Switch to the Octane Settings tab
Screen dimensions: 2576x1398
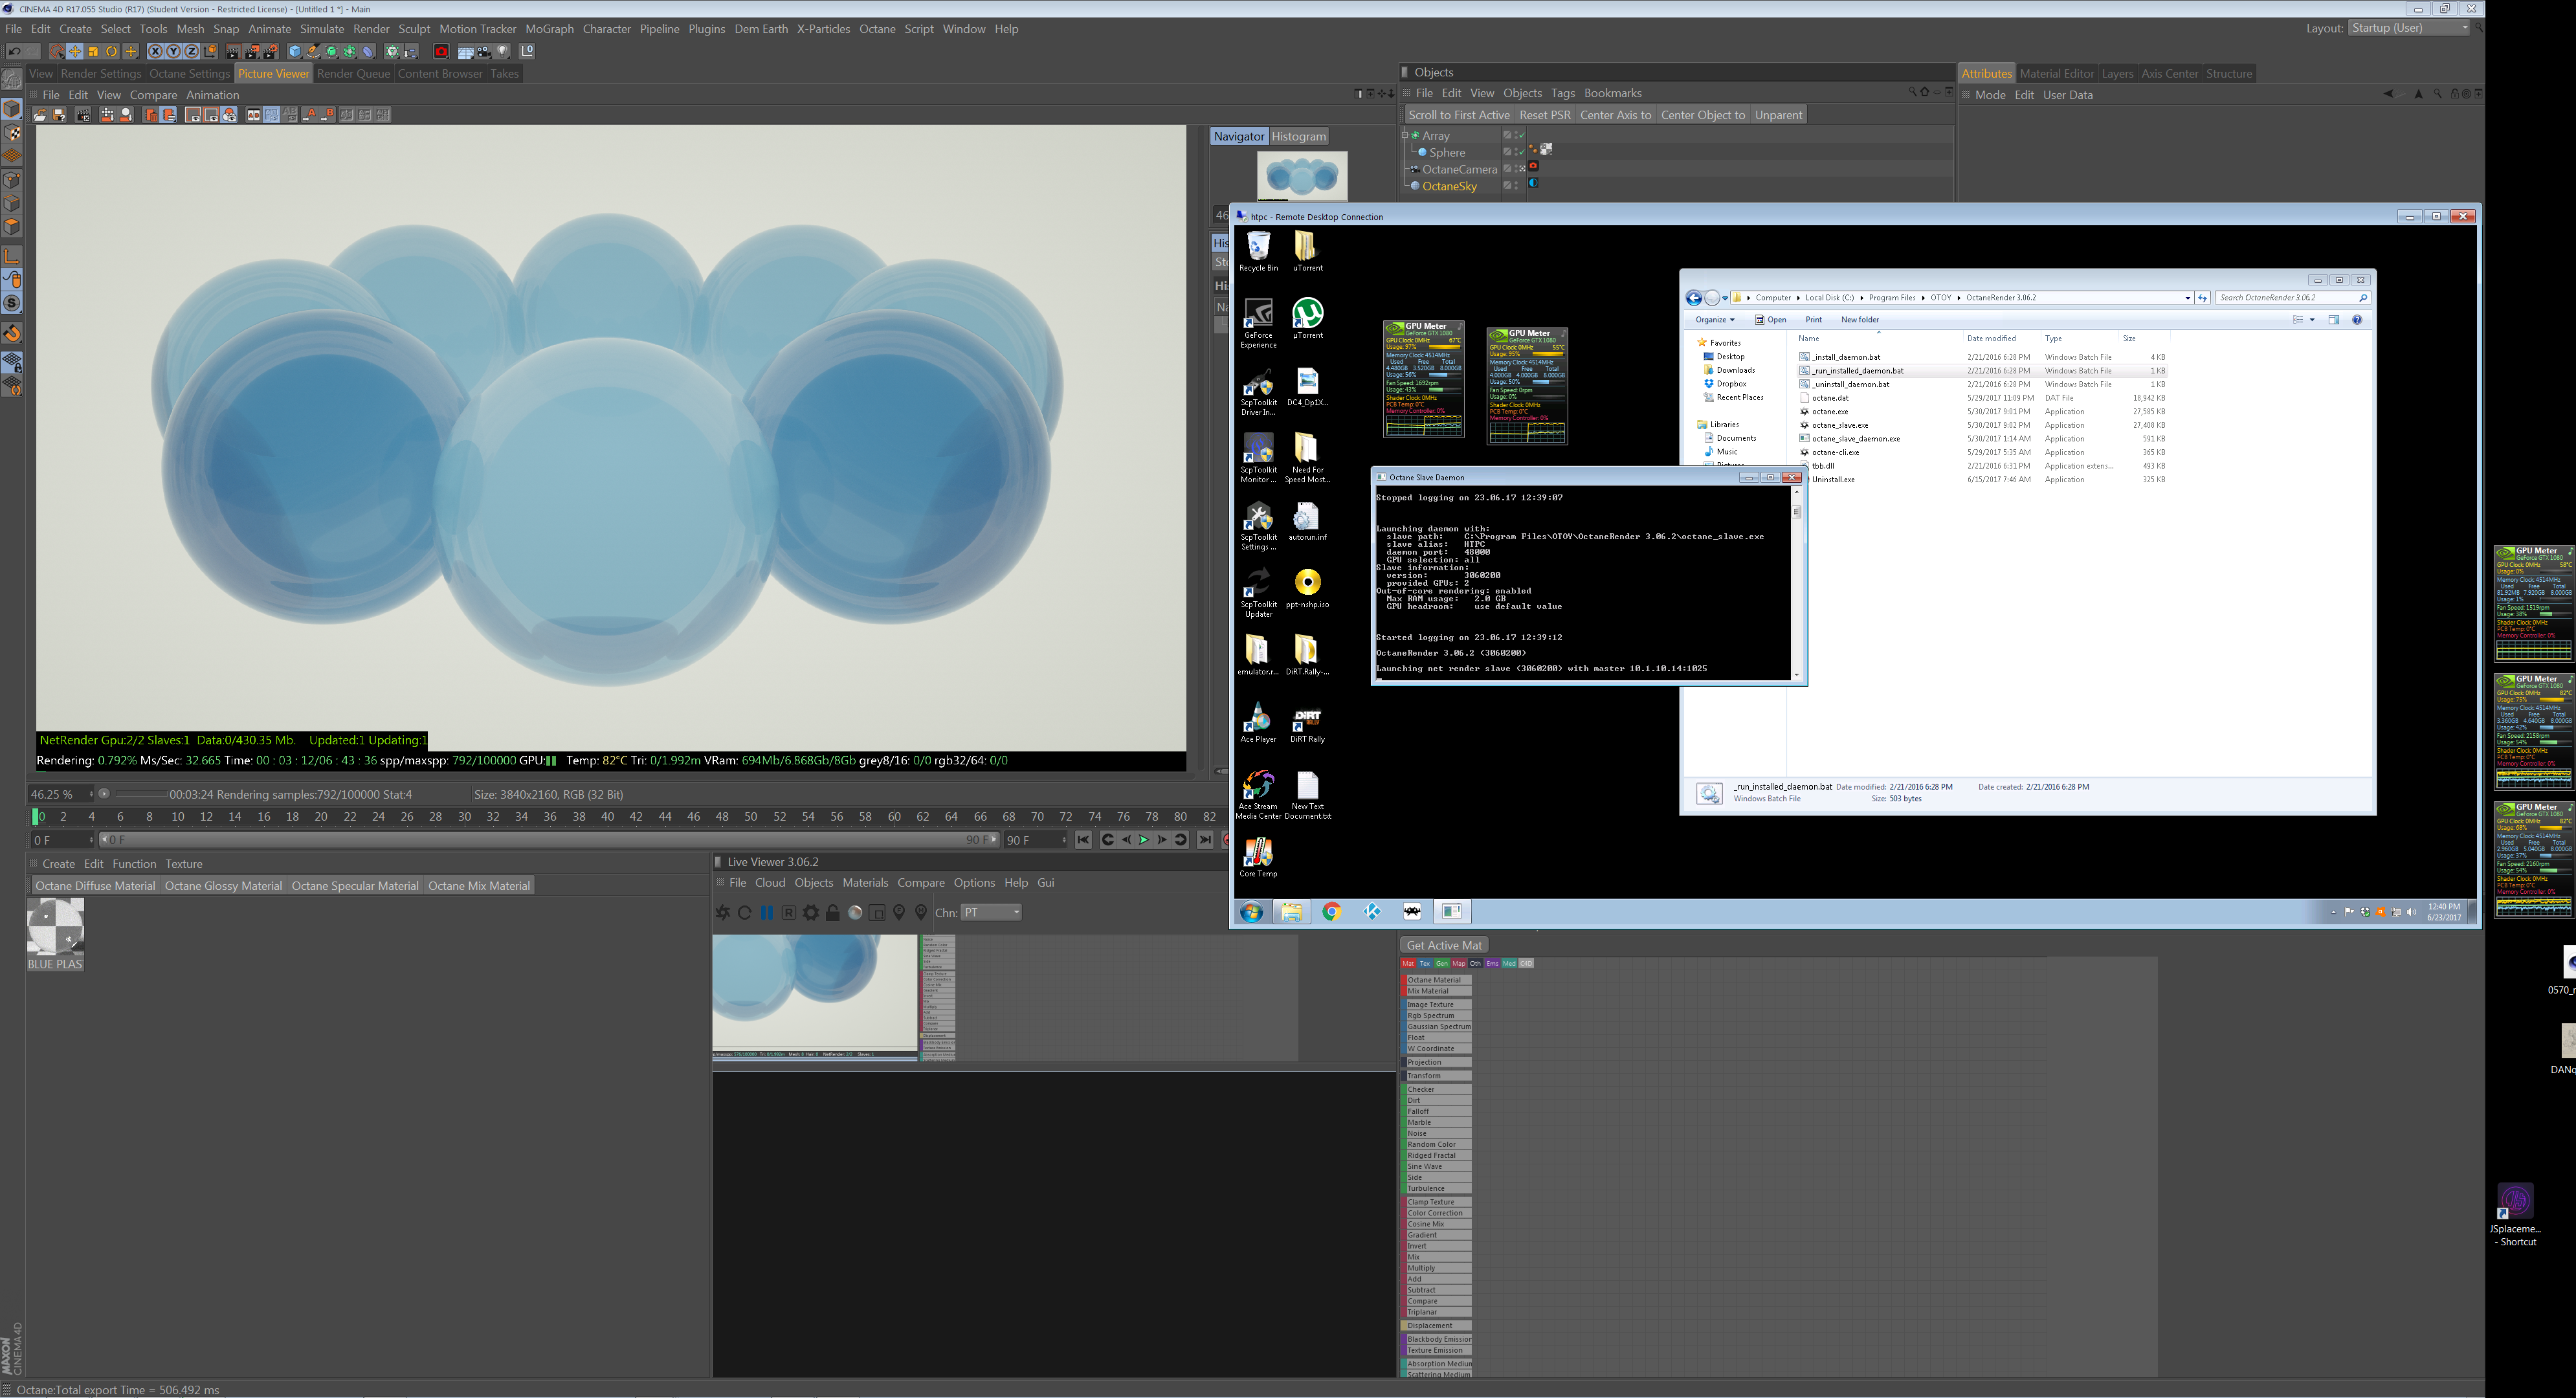tap(189, 73)
